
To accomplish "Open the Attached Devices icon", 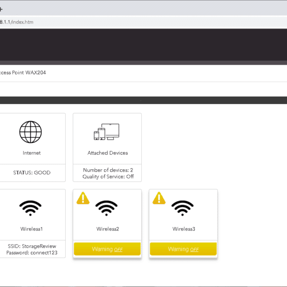I will 106,132.
